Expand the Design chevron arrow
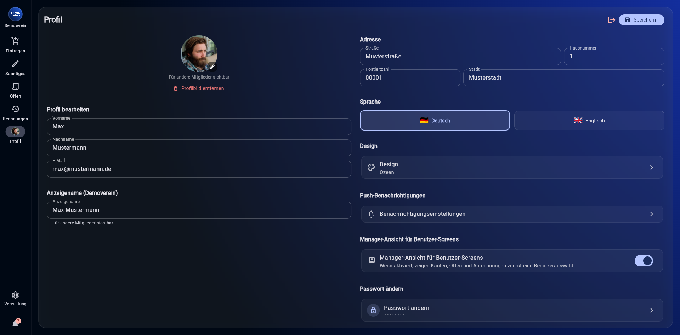 coord(651,167)
